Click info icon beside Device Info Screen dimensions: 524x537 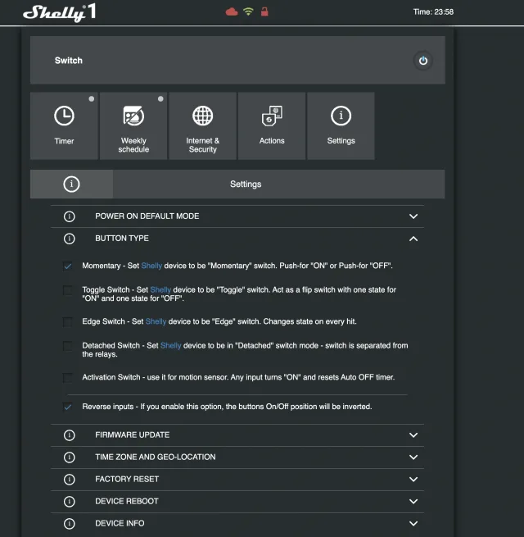tap(70, 524)
